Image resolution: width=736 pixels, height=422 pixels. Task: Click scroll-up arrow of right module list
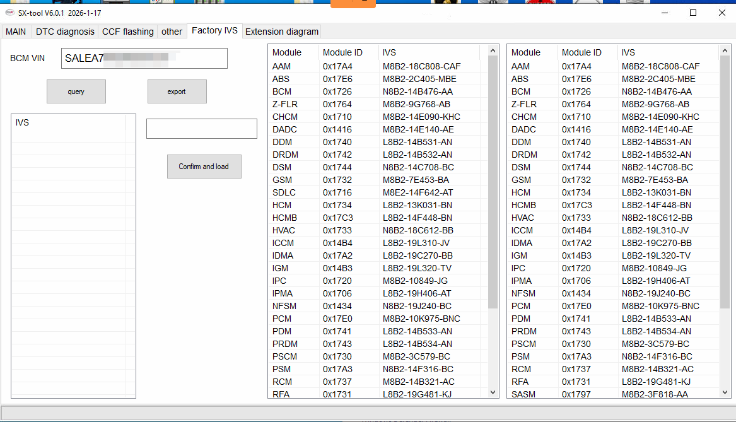click(726, 51)
